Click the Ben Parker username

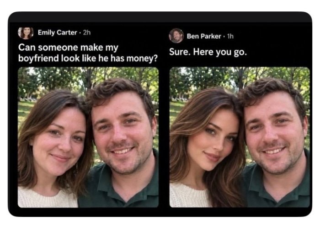[x=204, y=36]
